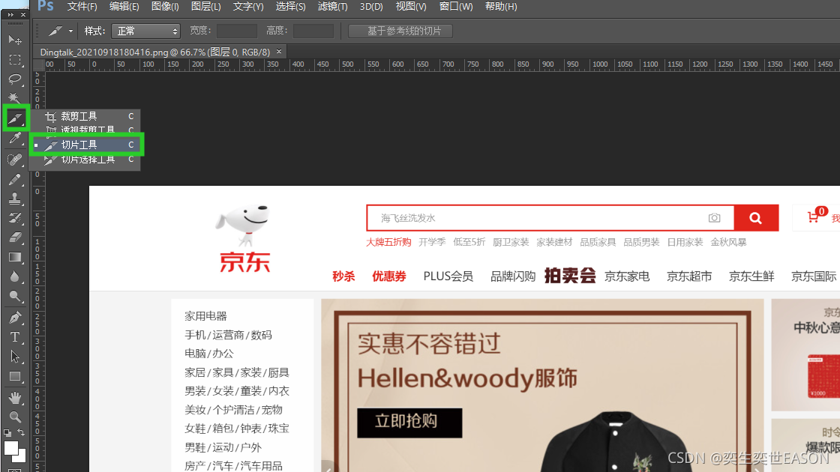Open the 3D(D) menu
This screenshot has height=472, width=840.
click(x=371, y=7)
